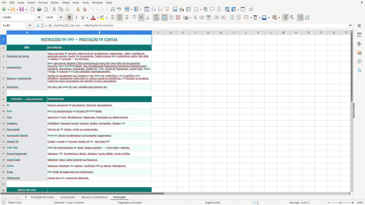The width and height of the screenshot is (365, 205).
Task: Click the Copy icon
Action: tap(61, 9)
